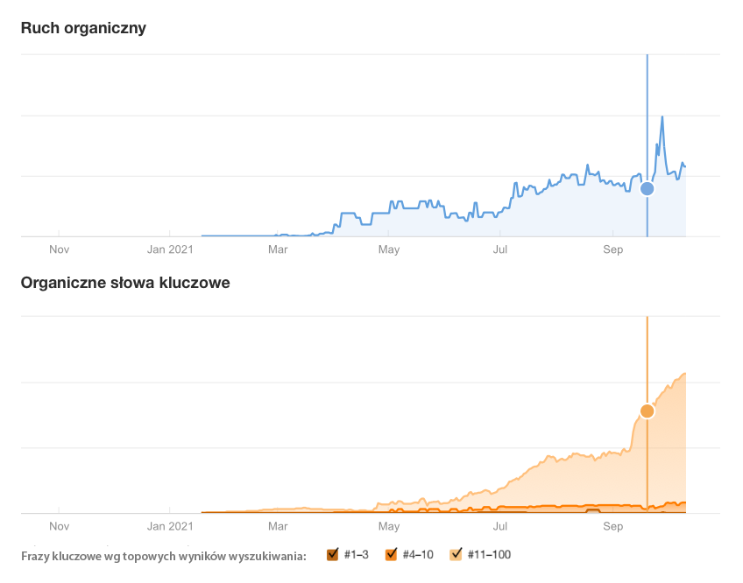Select the 'Ruch organiczny' chart heading
Viewport: 743px width, 583px height.
[83, 28]
